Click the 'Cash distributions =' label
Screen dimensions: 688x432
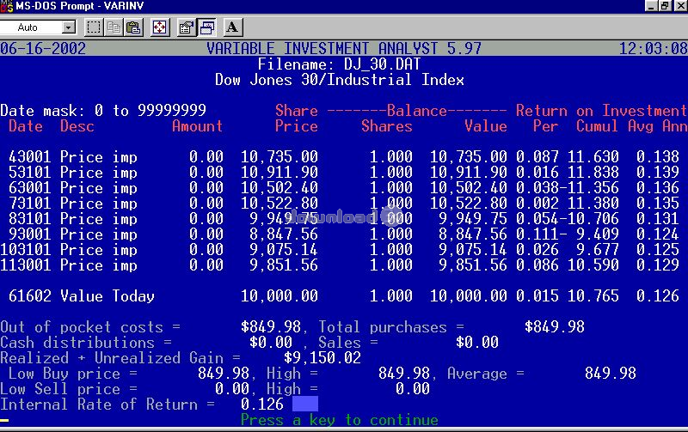85,343
